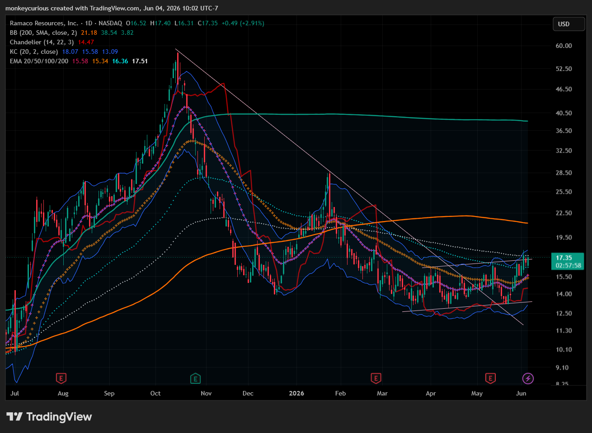The image size is (592, 433).
Task: Select the KC (20, 2, close) legend
Action: pyautogui.click(x=34, y=52)
